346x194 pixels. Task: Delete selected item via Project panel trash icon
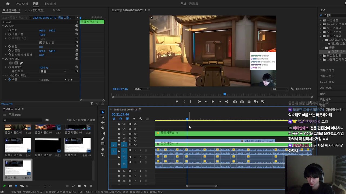[x=91, y=186]
